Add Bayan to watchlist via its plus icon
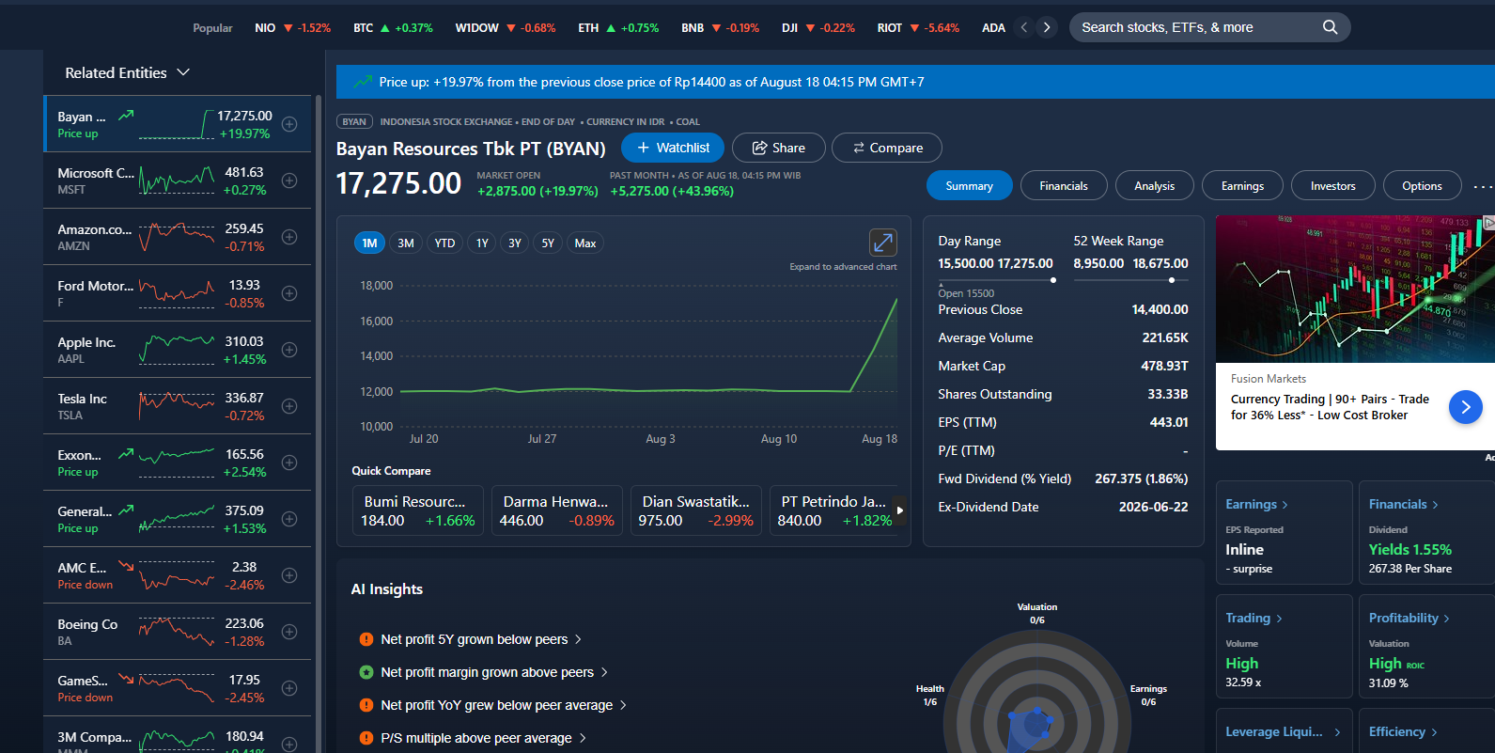Image resolution: width=1495 pixels, height=753 pixels. point(289,124)
